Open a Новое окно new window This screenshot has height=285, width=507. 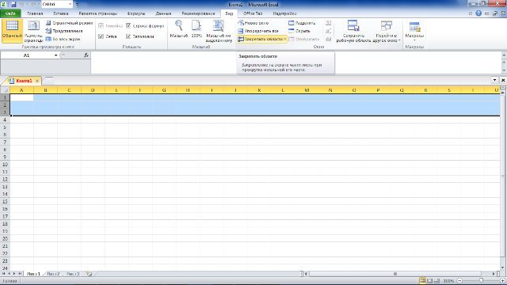(253, 23)
